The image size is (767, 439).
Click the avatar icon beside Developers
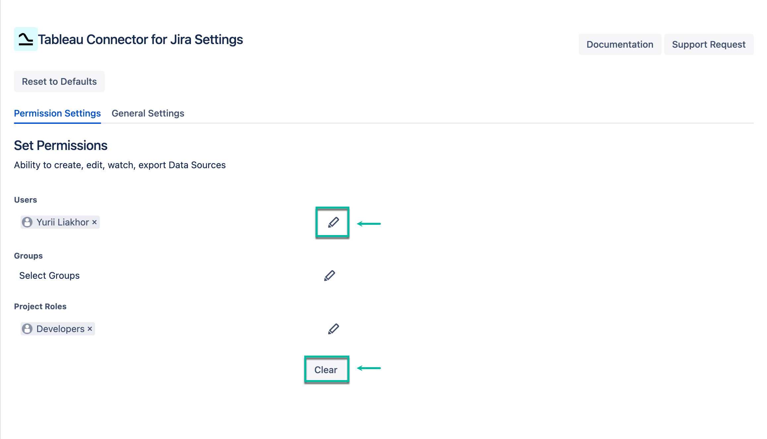pos(27,328)
